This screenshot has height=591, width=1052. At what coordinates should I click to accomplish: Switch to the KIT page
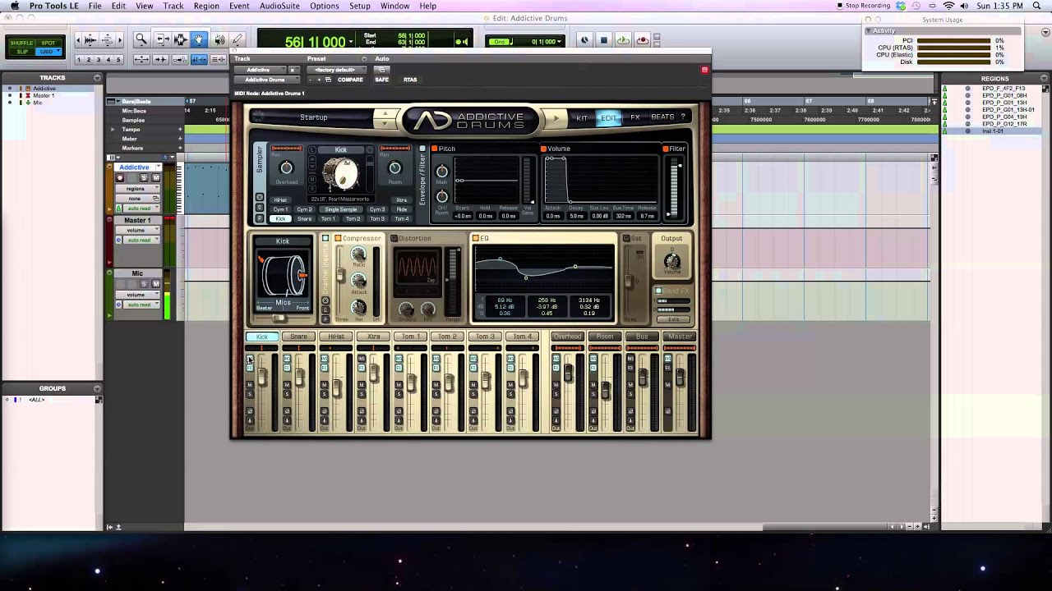click(x=582, y=117)
